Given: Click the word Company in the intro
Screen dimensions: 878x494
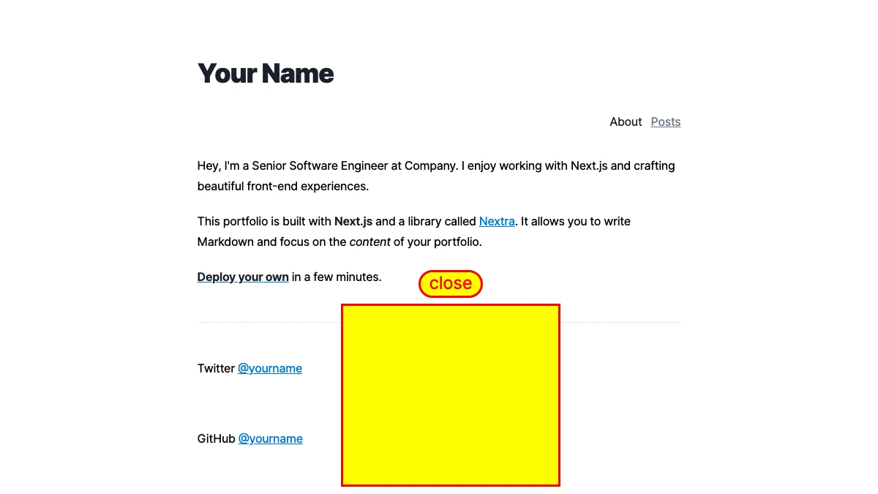Looking at the screenshot, I should pyautogui.click(x=430, y=165).
